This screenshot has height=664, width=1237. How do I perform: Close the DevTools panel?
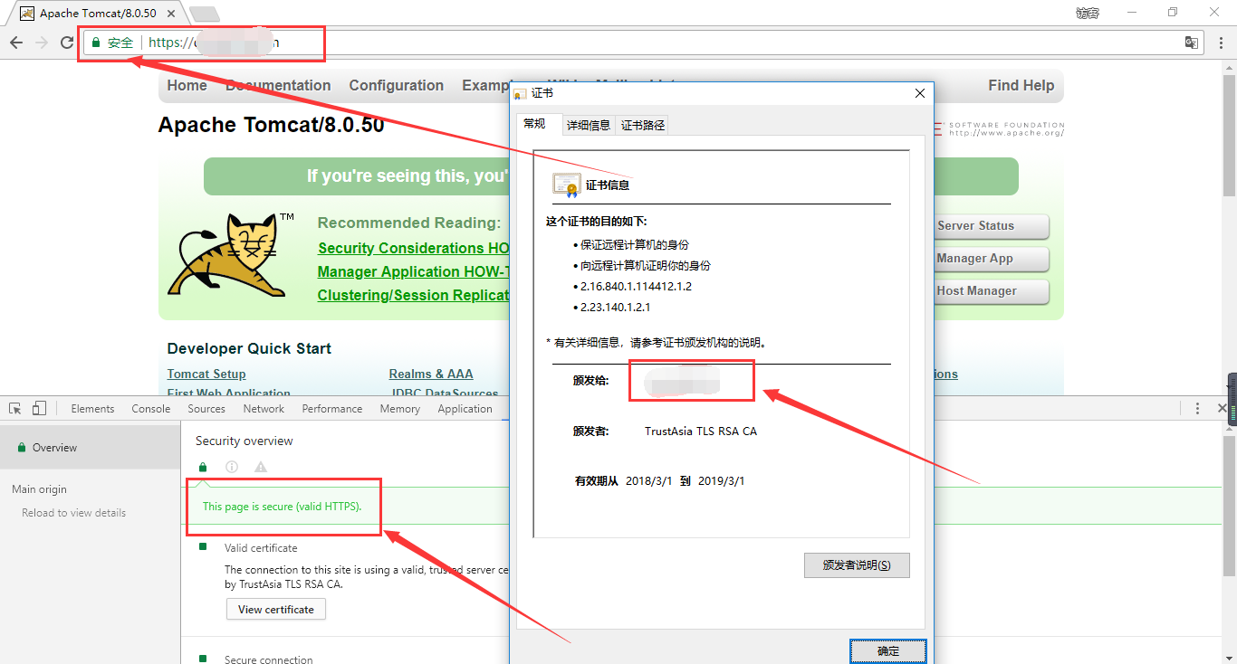pos(1220,409)
